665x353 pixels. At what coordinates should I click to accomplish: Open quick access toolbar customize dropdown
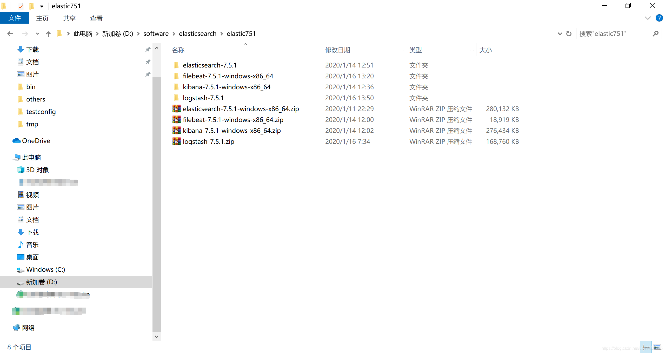[42, 6]
